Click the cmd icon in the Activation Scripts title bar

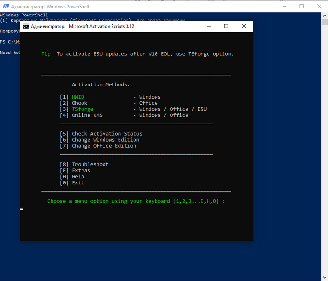point(26,26)
